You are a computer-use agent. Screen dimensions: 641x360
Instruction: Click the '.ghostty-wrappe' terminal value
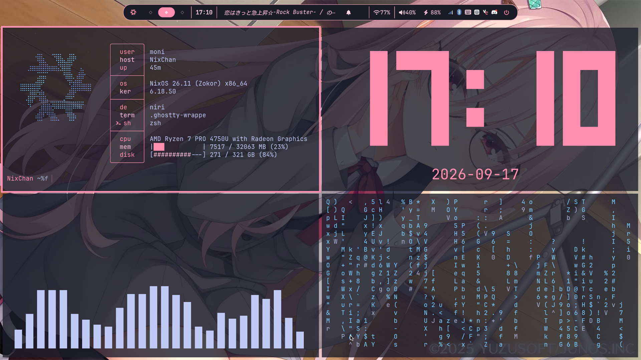coord(178,115)
